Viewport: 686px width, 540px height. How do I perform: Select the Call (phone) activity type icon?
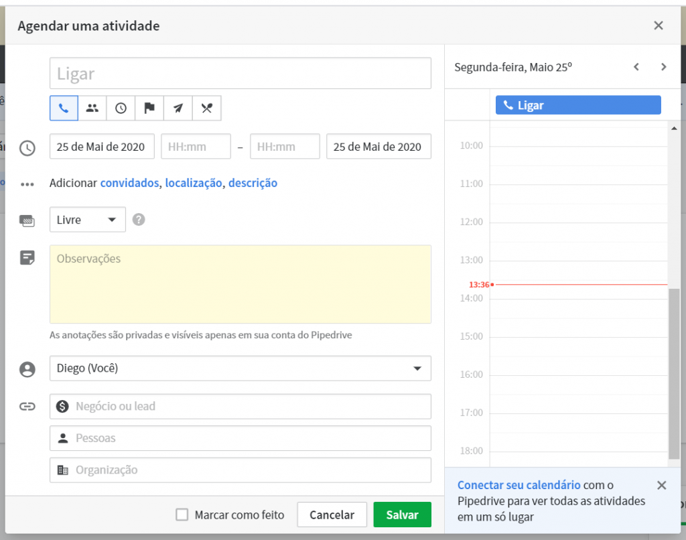(x=64, y=108)
